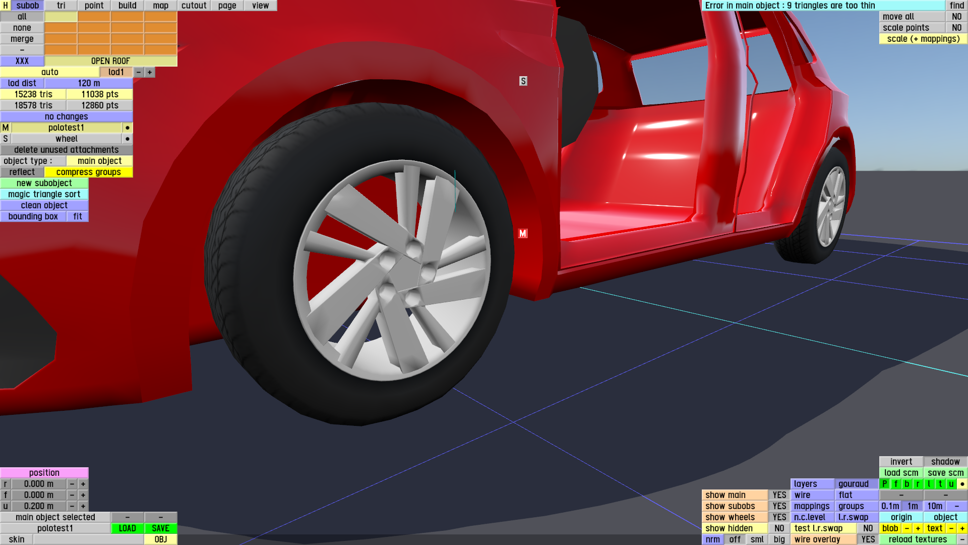Viewport: 968px width, 545px height.
Task: Click the lod dist 120 m field
Action: 89,83
